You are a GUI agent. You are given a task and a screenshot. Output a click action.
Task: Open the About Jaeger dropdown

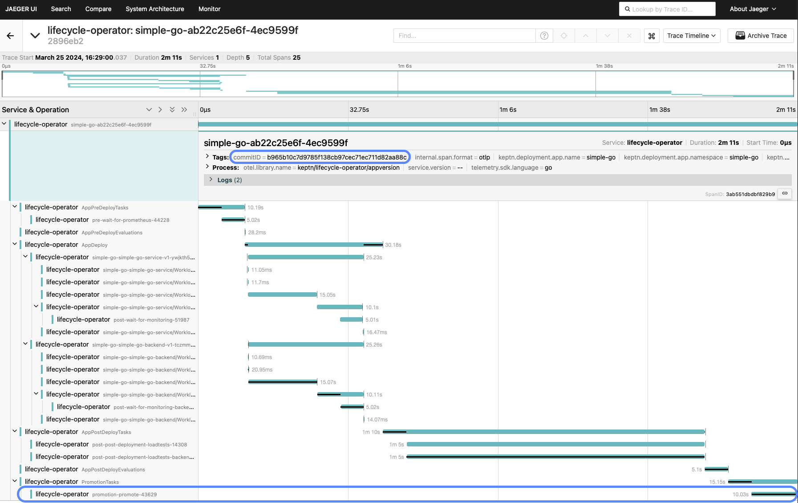coord(753,9)
